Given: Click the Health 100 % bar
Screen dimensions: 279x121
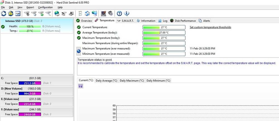Looking at the screenshot, I should click(x=30, y=26).
